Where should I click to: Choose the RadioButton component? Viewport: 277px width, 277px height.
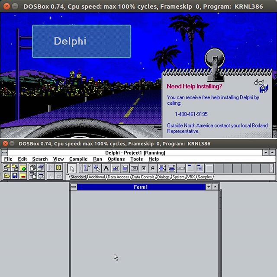coord(153,168)
